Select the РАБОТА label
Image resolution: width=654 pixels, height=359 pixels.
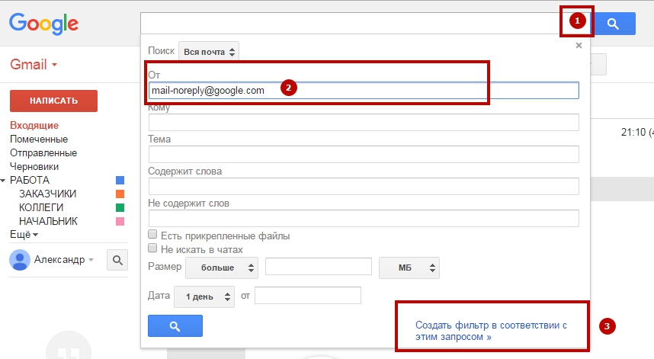click(30, 180)
